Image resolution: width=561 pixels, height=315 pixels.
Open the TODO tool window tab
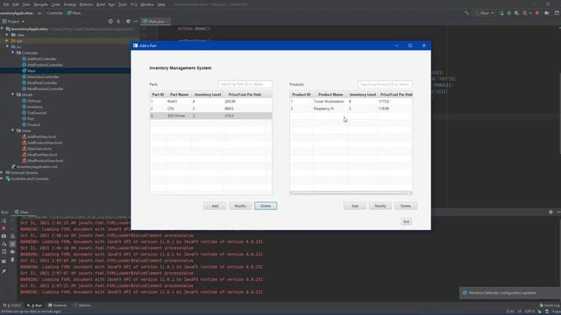(x=11, y=305)
